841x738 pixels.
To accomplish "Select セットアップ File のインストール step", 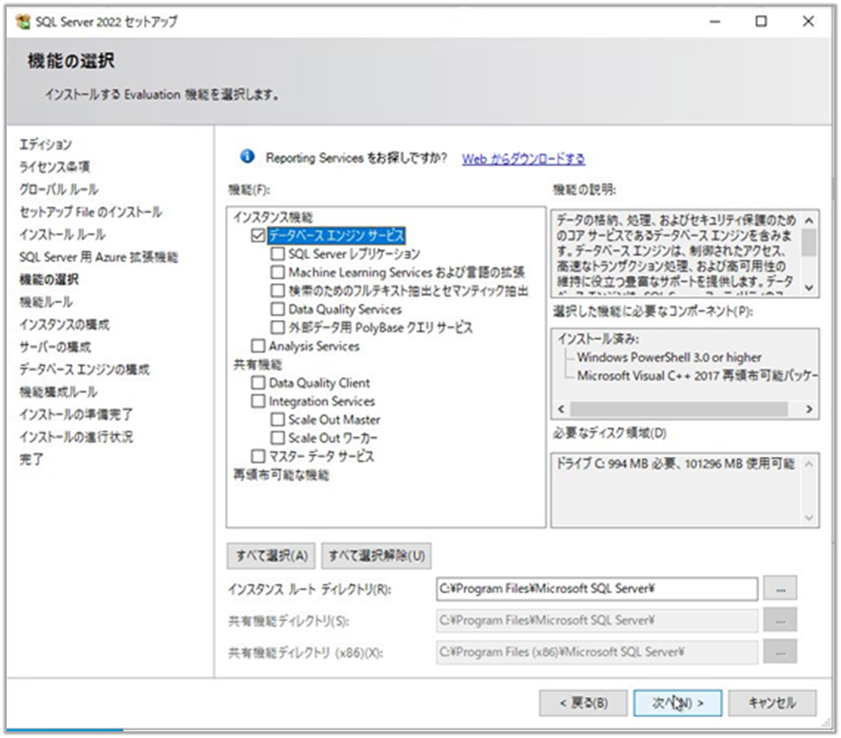I will pyautogui.click(x=90, y=211).
